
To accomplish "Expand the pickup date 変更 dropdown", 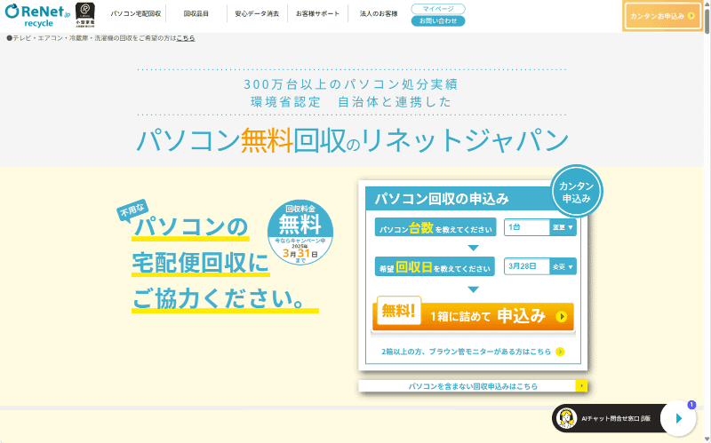I will click(563, 267).
